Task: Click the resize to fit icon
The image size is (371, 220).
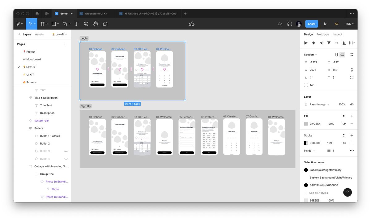Action: tap(352, 55)
